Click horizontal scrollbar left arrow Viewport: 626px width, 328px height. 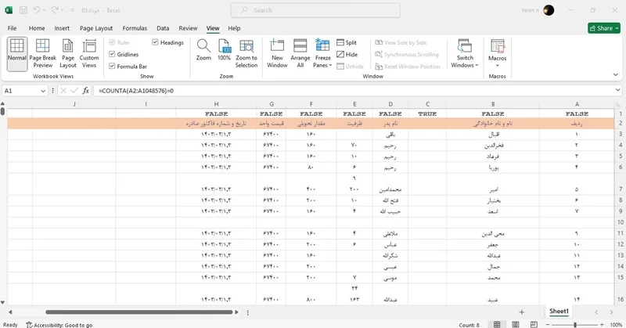[x=10, y=312]
